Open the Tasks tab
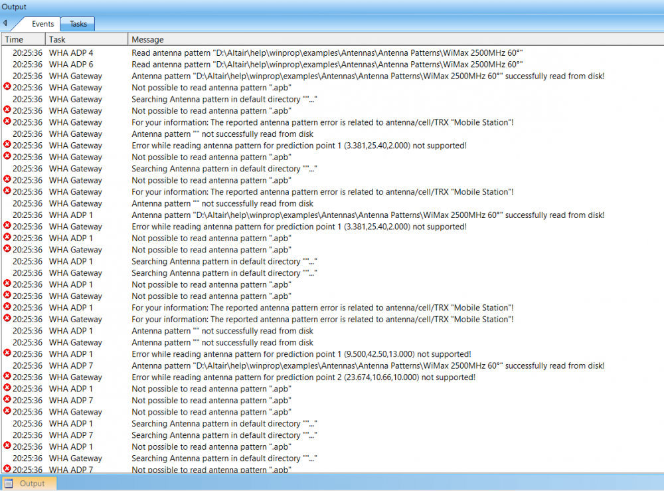 point(78,24)
